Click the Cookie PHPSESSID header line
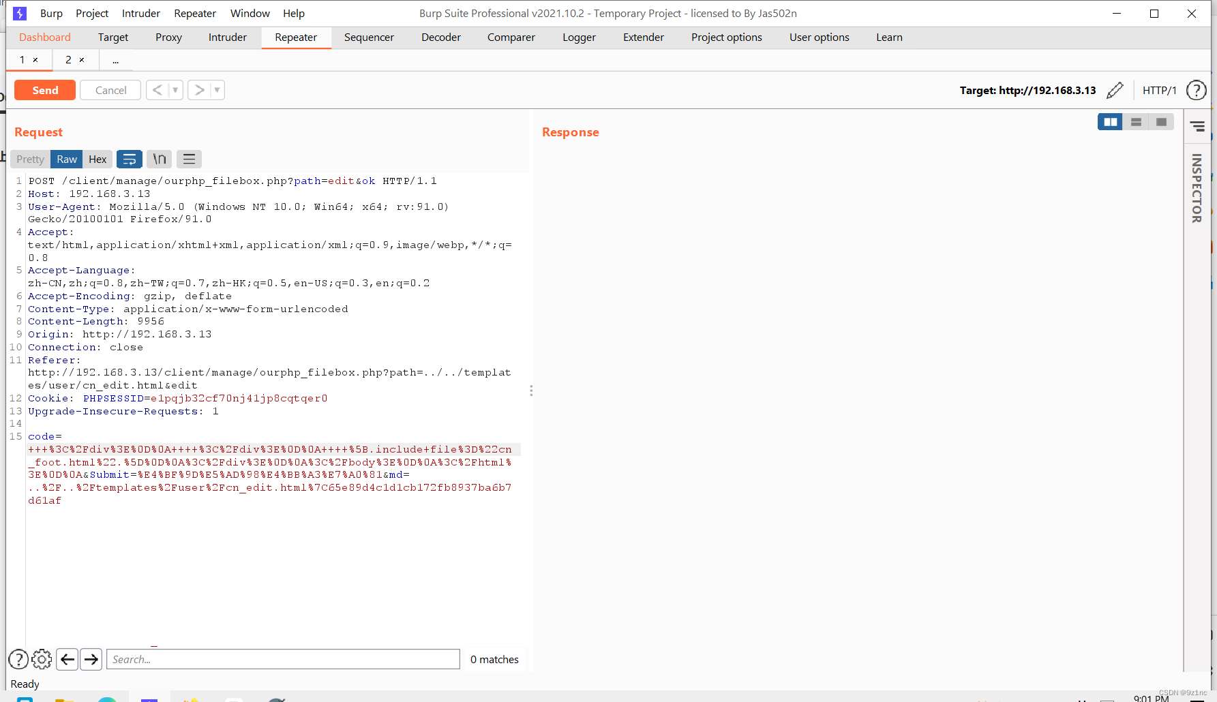Viewport: 1217px width, 702px height. 178,399
